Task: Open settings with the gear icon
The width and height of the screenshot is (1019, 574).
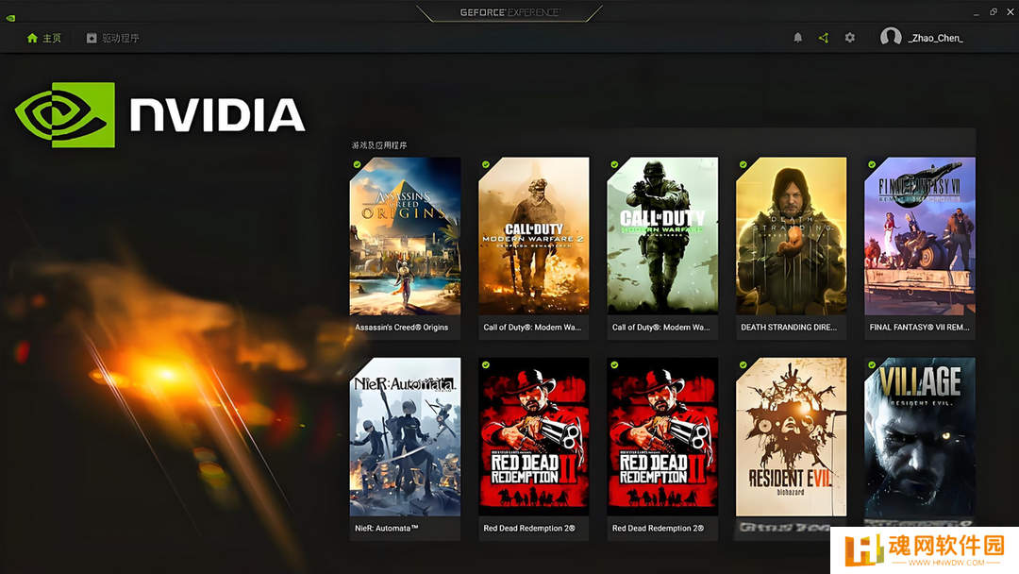Action: point(849,38)
